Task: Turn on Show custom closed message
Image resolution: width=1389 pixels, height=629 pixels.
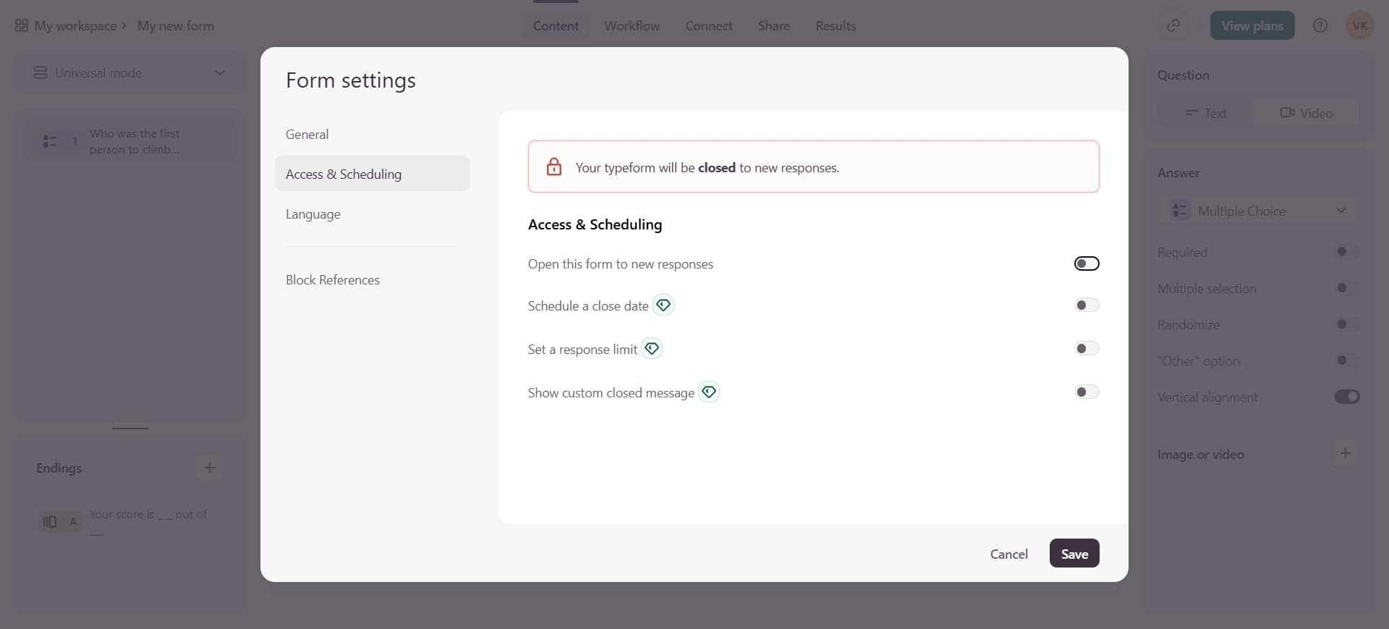Action: pyautogui.click(x=1086, y=392)
